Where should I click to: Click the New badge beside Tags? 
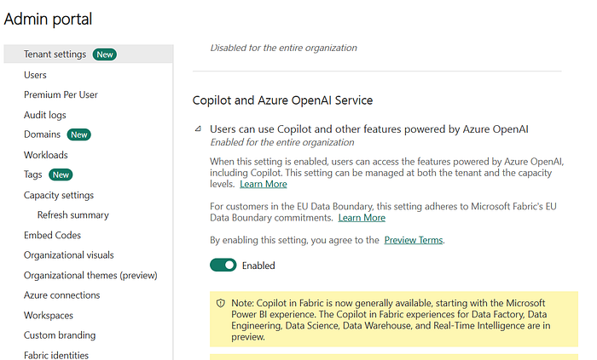(61, 174)
